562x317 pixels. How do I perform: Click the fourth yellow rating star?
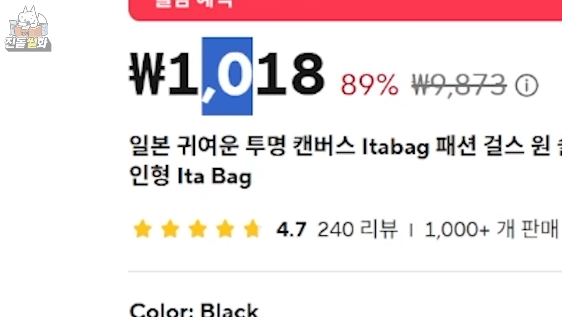225,229
